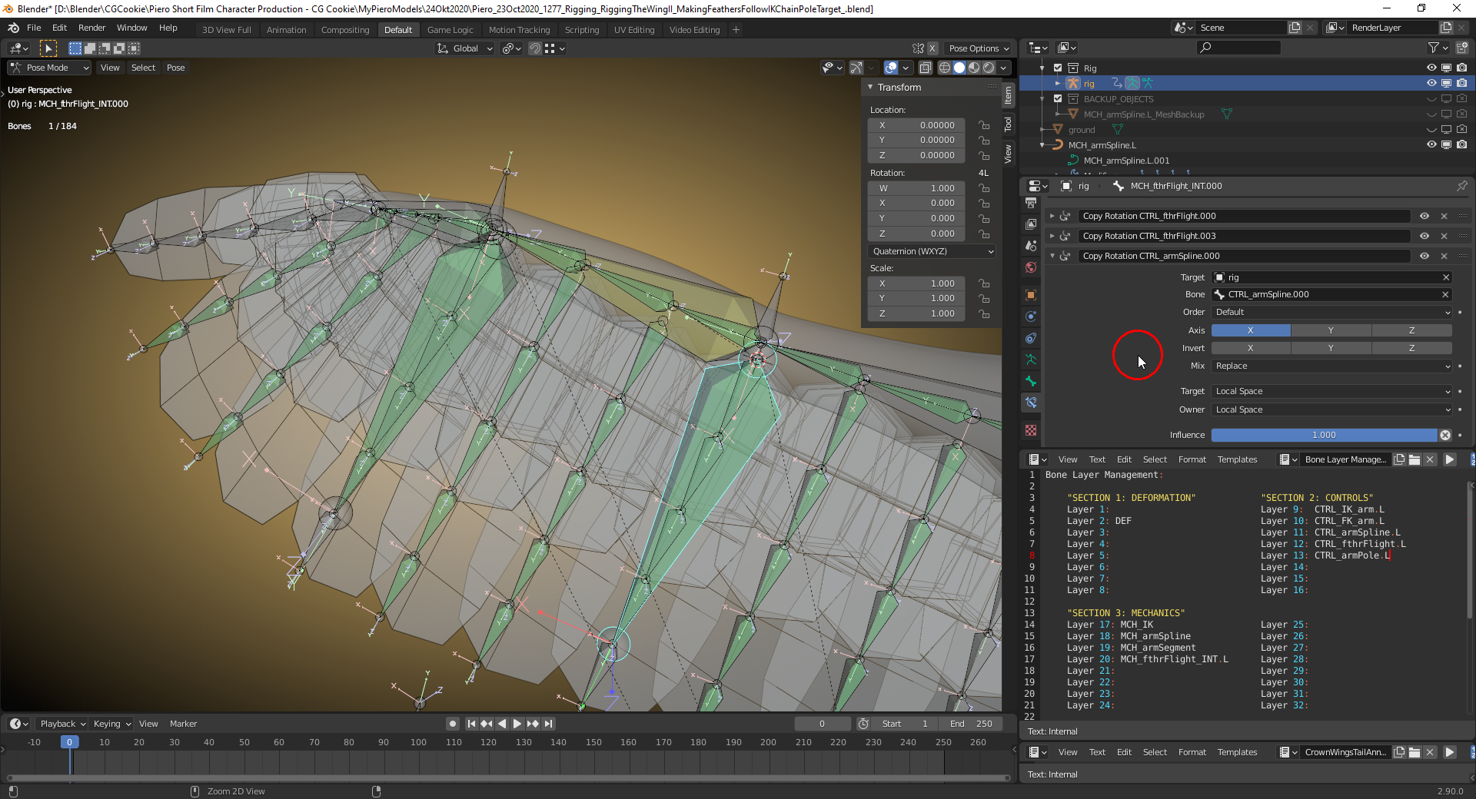1476x799 pixels.
Task: Open the World properties tab
Action: [x=1031, y=267]
